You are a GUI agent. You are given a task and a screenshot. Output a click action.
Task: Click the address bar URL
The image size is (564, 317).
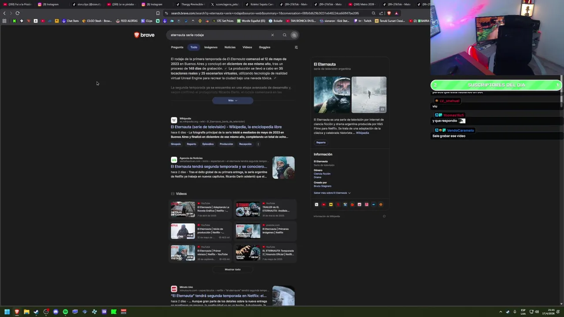point(264,13)
